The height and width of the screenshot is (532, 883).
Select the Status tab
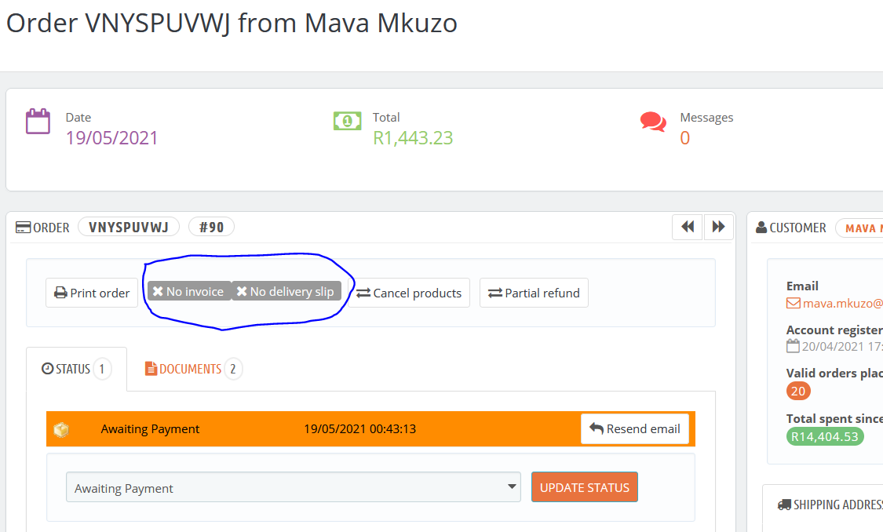[x=77, y=370]
